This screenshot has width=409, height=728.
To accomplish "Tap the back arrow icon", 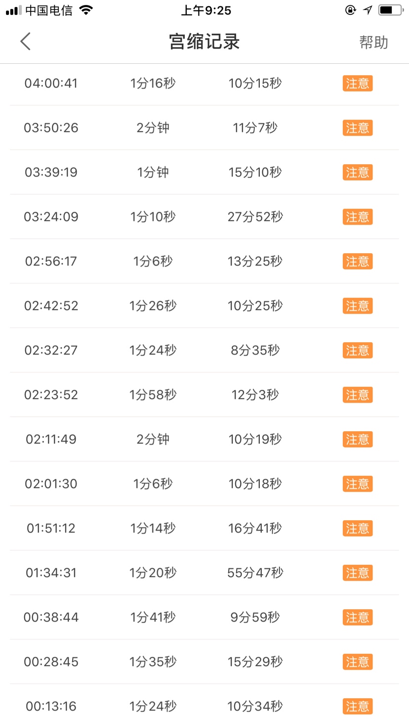I will tap(26, 42).
